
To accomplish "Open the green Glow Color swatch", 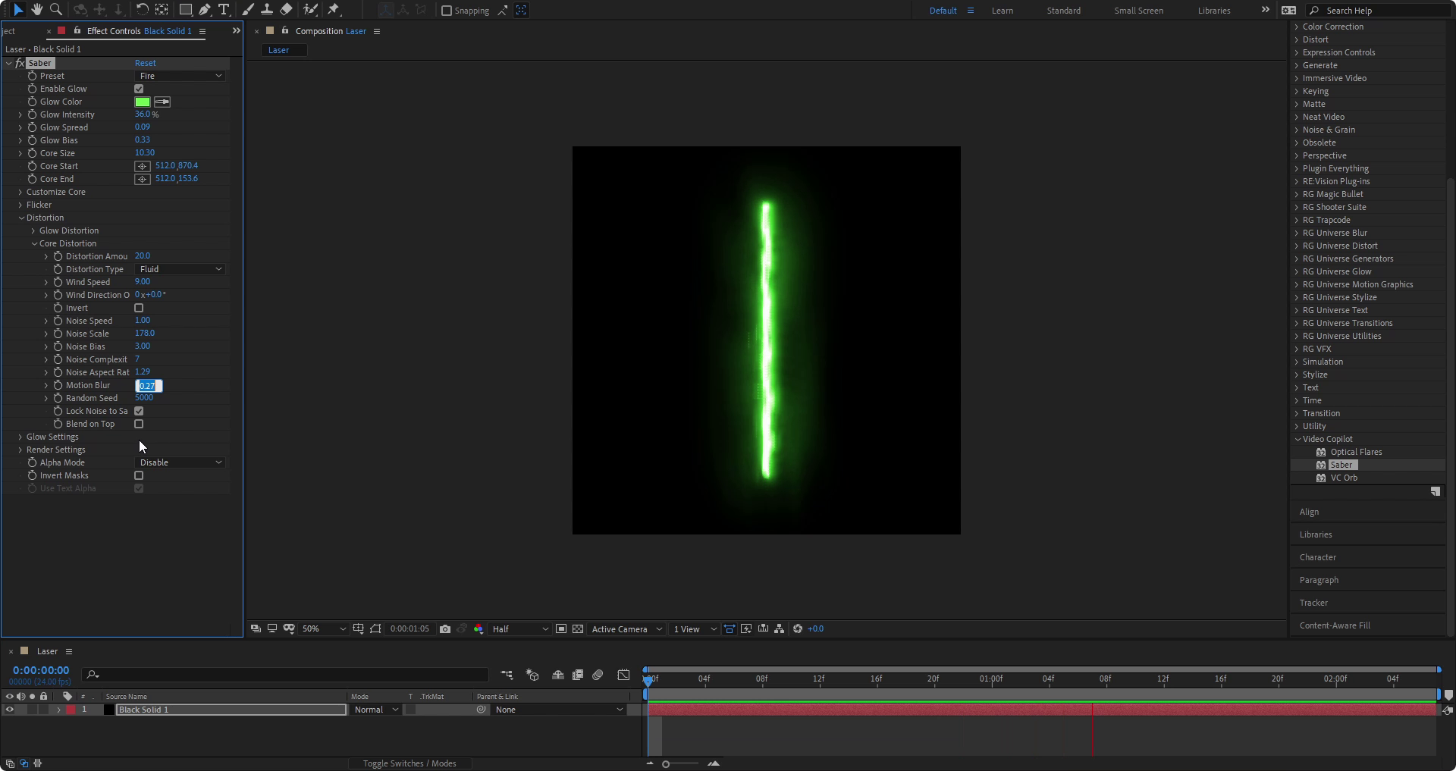I will tap(143, 102).
